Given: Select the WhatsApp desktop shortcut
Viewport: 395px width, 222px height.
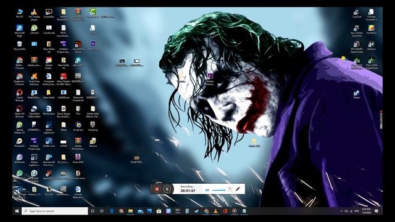Looking at the screenshot, I should tap(20, 175).
